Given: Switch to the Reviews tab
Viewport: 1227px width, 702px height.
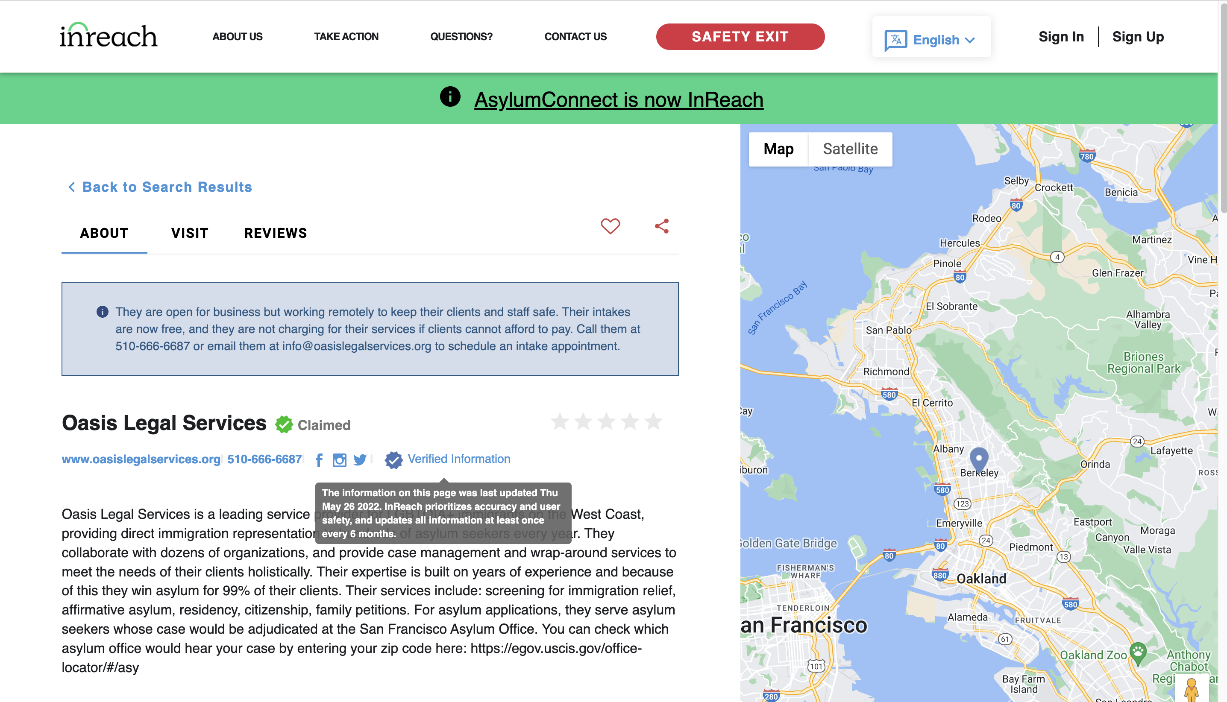Looking at the screenshot, I should (276, 233).
